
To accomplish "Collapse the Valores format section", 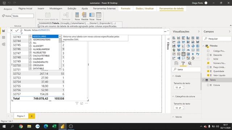I will pyautogui.click(x=173, y=117).
